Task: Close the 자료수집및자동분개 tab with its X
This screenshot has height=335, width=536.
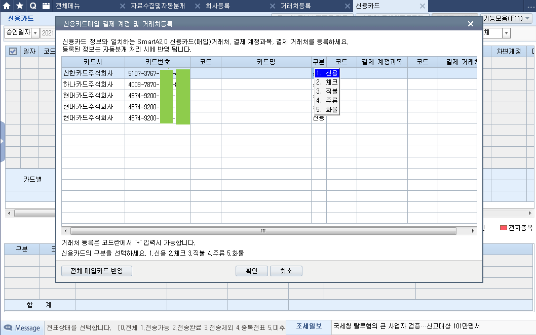Action: click(198, 6)
